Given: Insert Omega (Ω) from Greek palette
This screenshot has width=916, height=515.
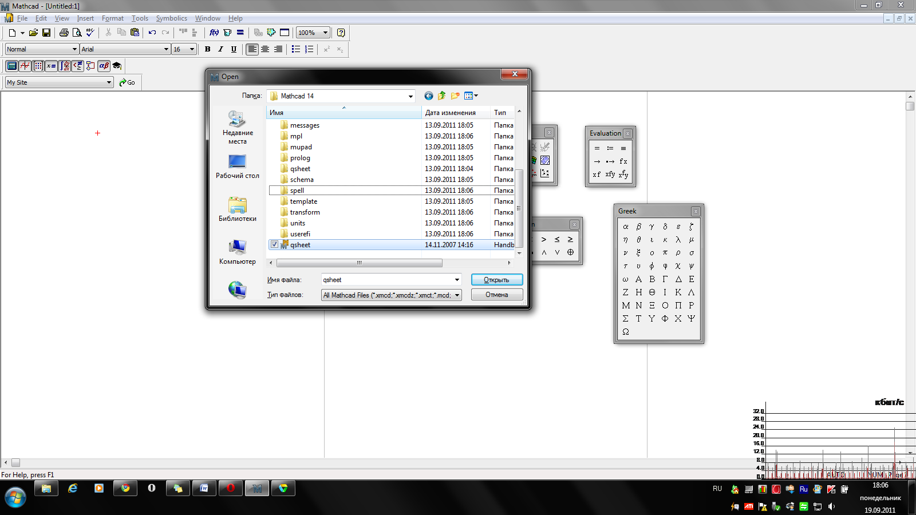Looking at the screenshot, I should (626, 332).
